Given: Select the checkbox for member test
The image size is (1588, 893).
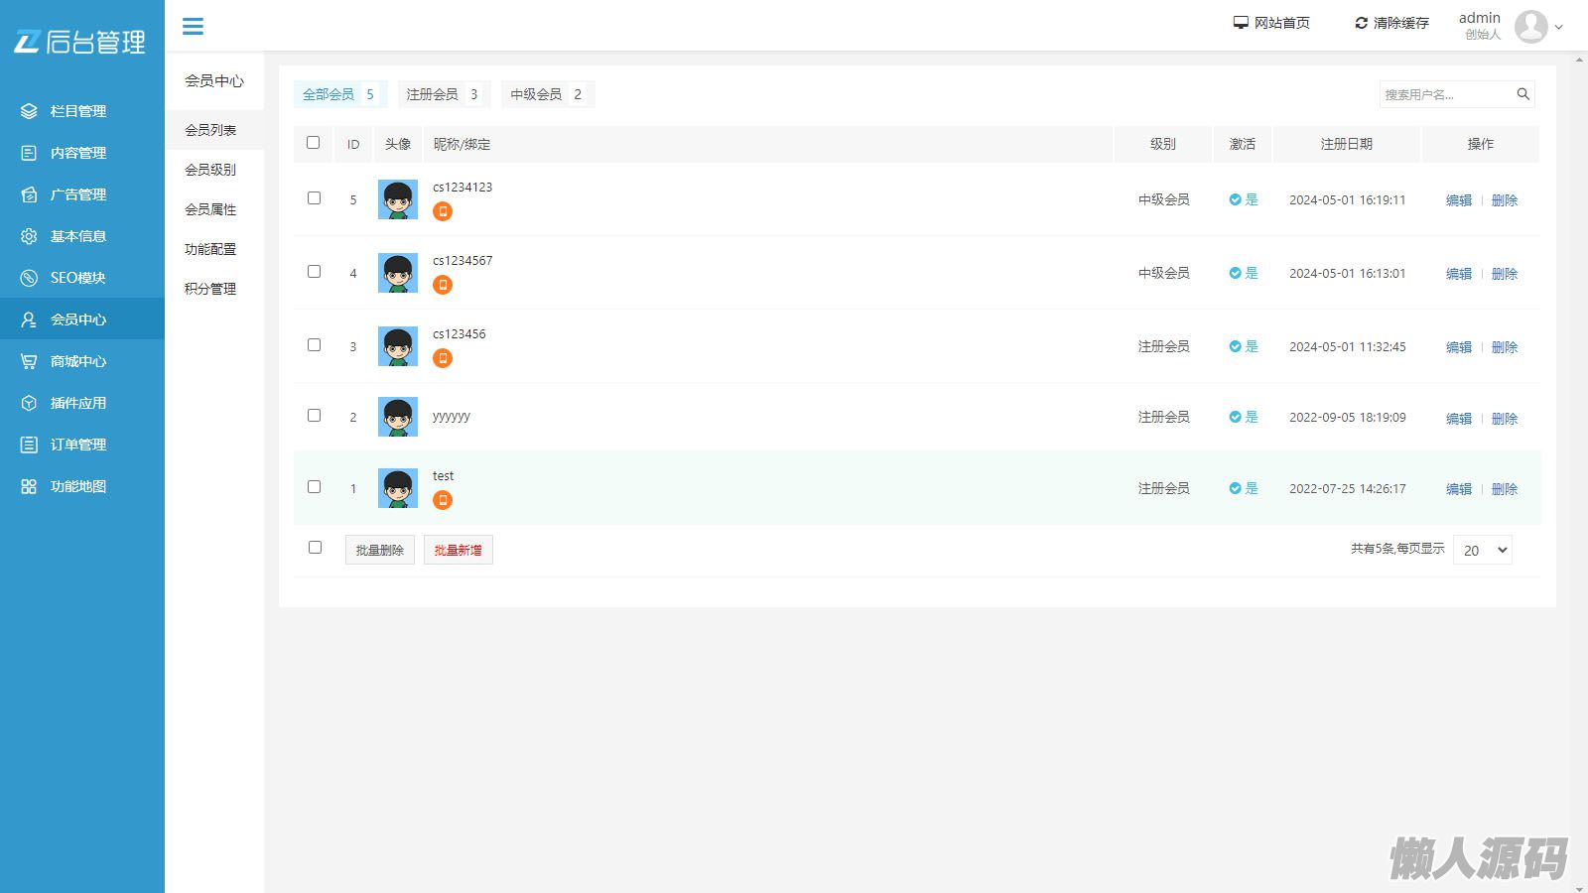Looking at the screenshot, I should click(315, 487).
